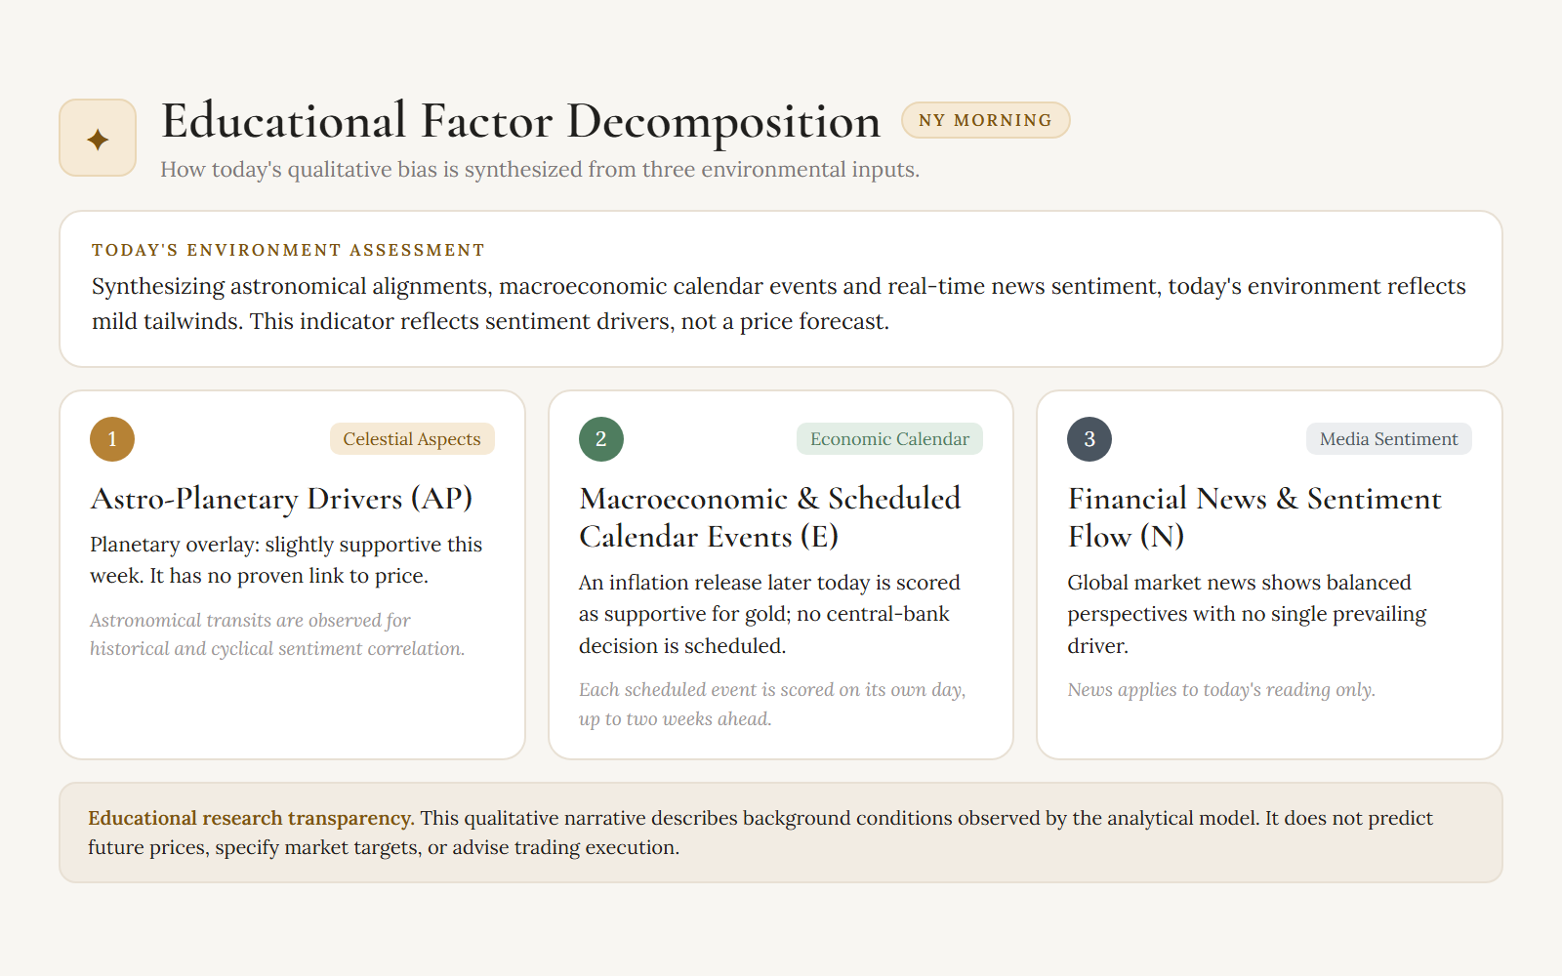
Task: Select the number 2 green circle badge
Action: click(601, 439)
